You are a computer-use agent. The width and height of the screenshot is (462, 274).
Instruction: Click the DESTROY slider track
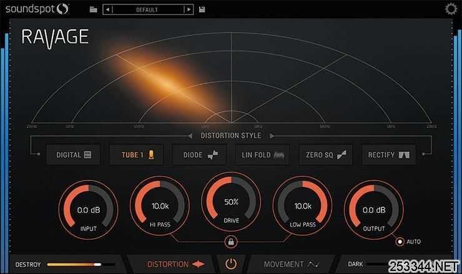81,264
